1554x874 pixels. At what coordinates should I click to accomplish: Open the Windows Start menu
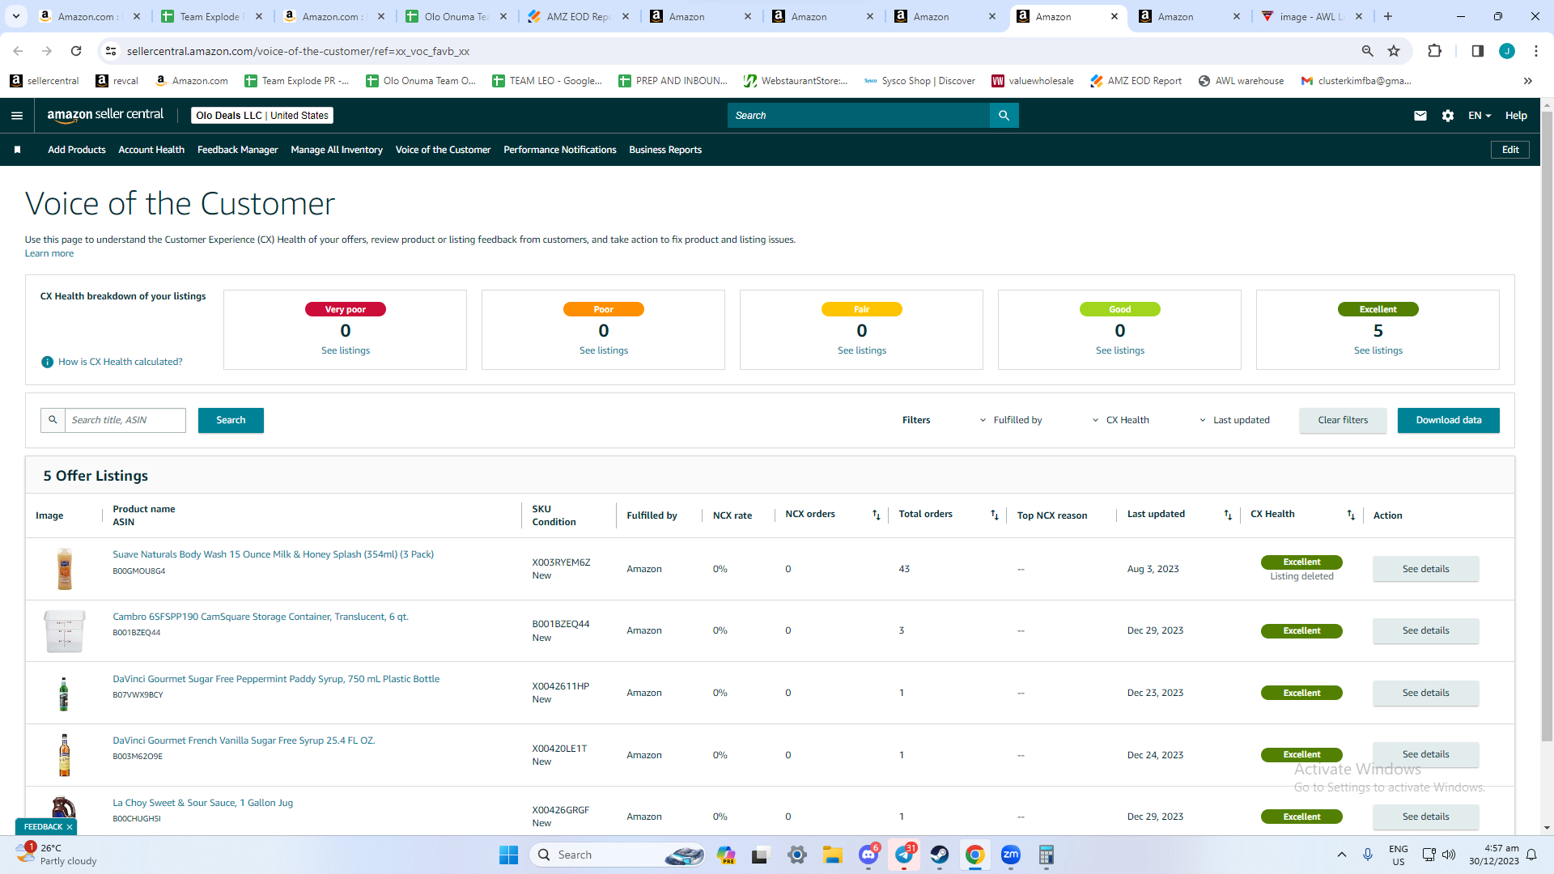[x=508, y=855]
